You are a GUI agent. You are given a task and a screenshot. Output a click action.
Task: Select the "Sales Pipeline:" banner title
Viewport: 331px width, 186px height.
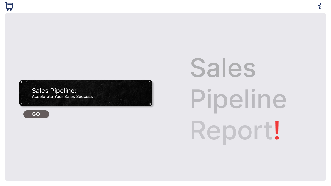54,91
